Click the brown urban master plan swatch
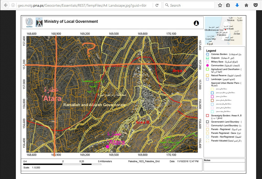Viewport: 262px width, 179px height. pos(212,100)
